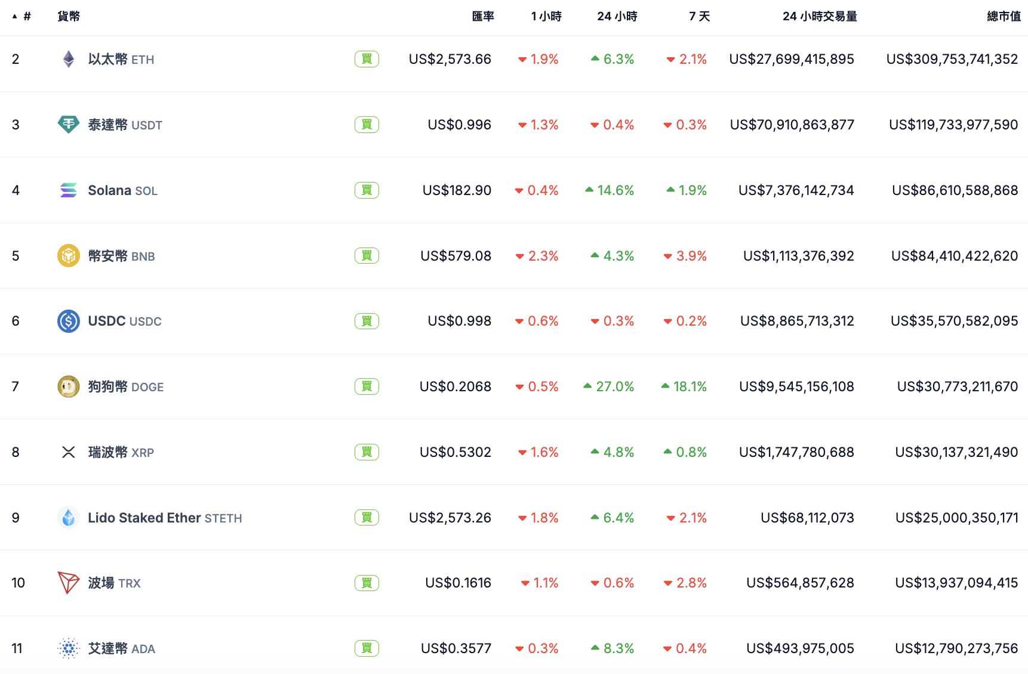Click ADA volume US$493,975,005
1028x674 pixels.
[801, 648]
